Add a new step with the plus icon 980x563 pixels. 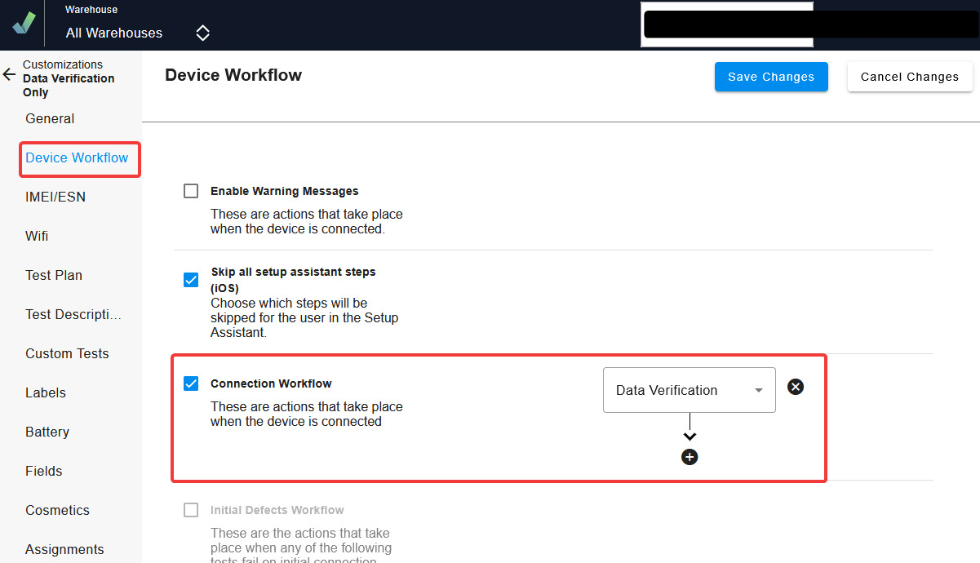point(690,457)
